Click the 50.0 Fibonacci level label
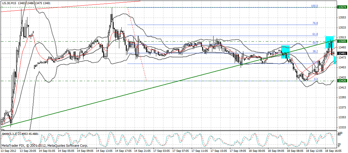 click(315, 43)
